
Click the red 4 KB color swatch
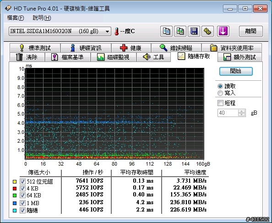15,189
